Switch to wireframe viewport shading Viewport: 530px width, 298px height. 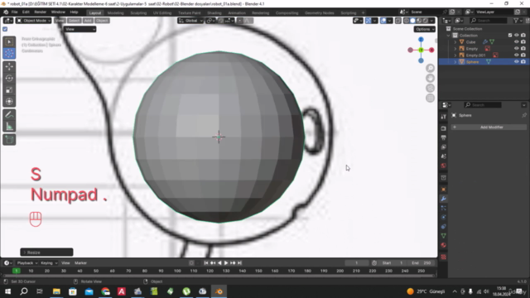[407, 21]
